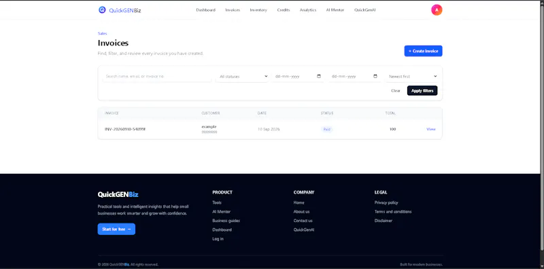Open calendar picker on first date field
The image size is (544, 269).
[x=319, y=76]
